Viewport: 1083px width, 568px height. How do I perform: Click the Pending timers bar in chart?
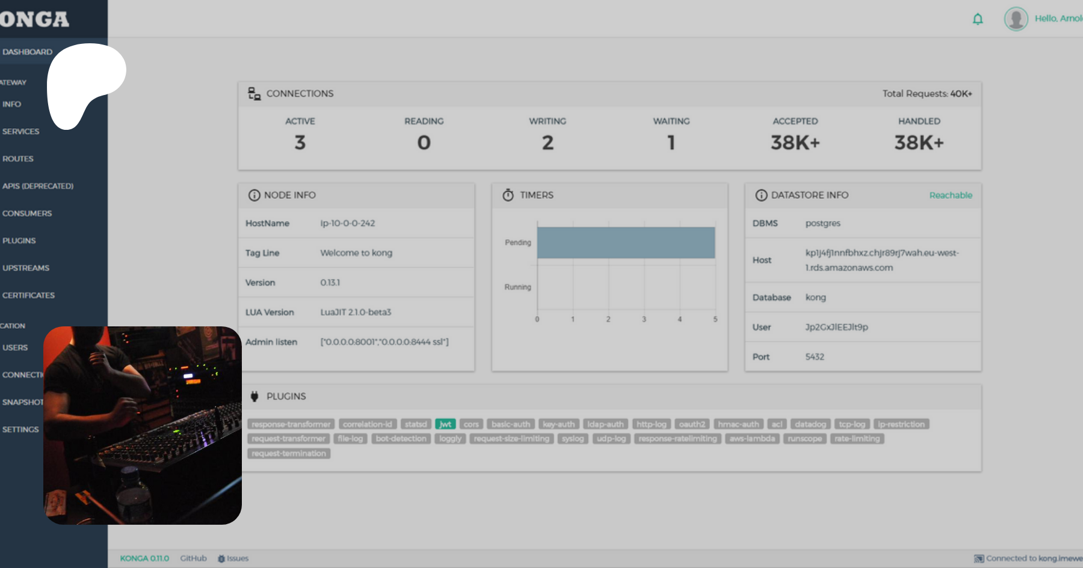[x=626, y=243]
